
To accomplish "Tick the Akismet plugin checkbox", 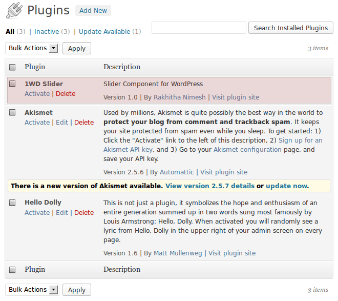I will tap(12, 113).
